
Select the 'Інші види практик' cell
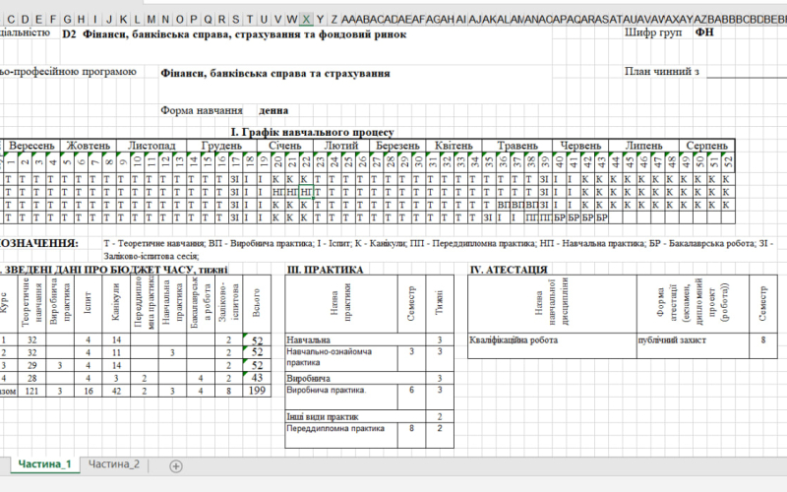click(x=355, y=416)
